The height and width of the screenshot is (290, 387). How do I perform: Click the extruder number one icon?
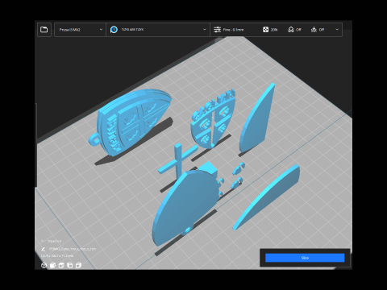point(114,30)
